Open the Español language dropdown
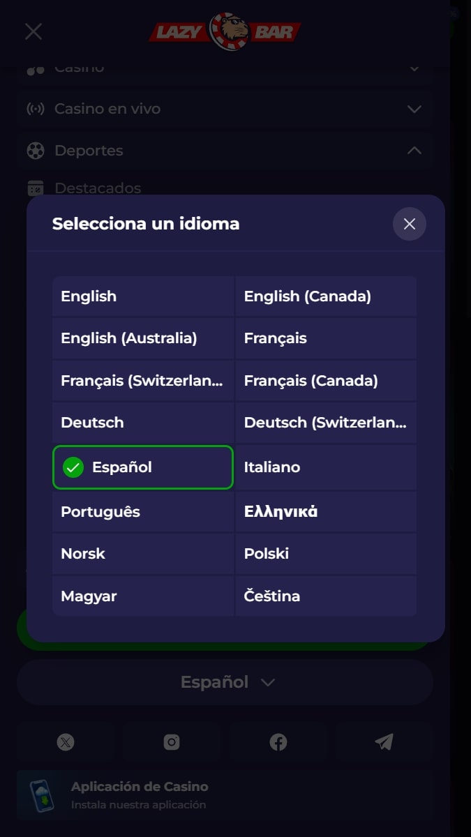 225,682
